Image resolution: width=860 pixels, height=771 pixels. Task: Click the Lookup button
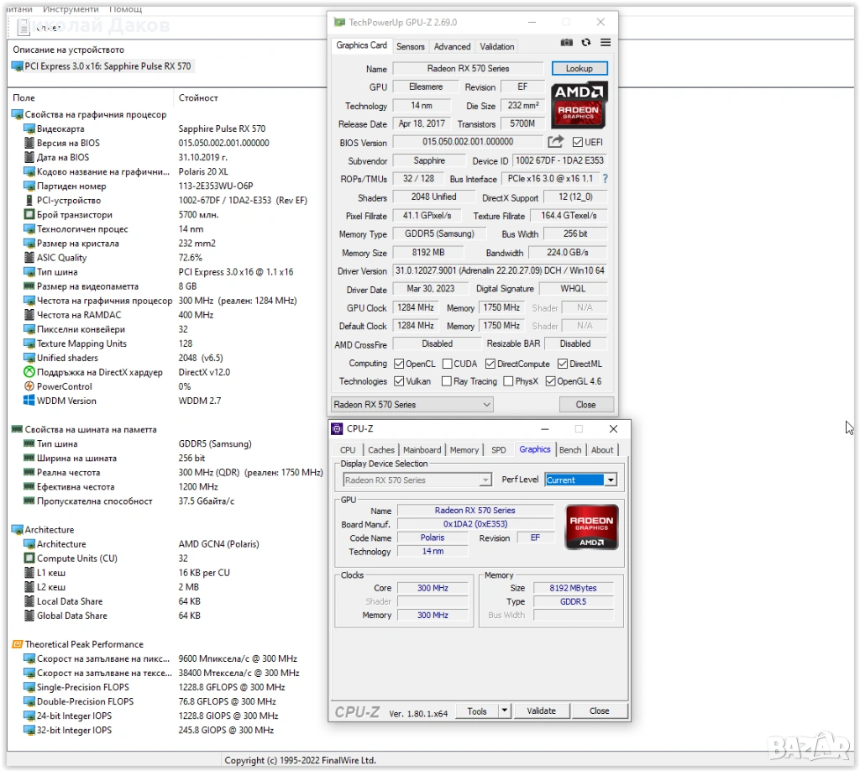(x=579, y=68)
